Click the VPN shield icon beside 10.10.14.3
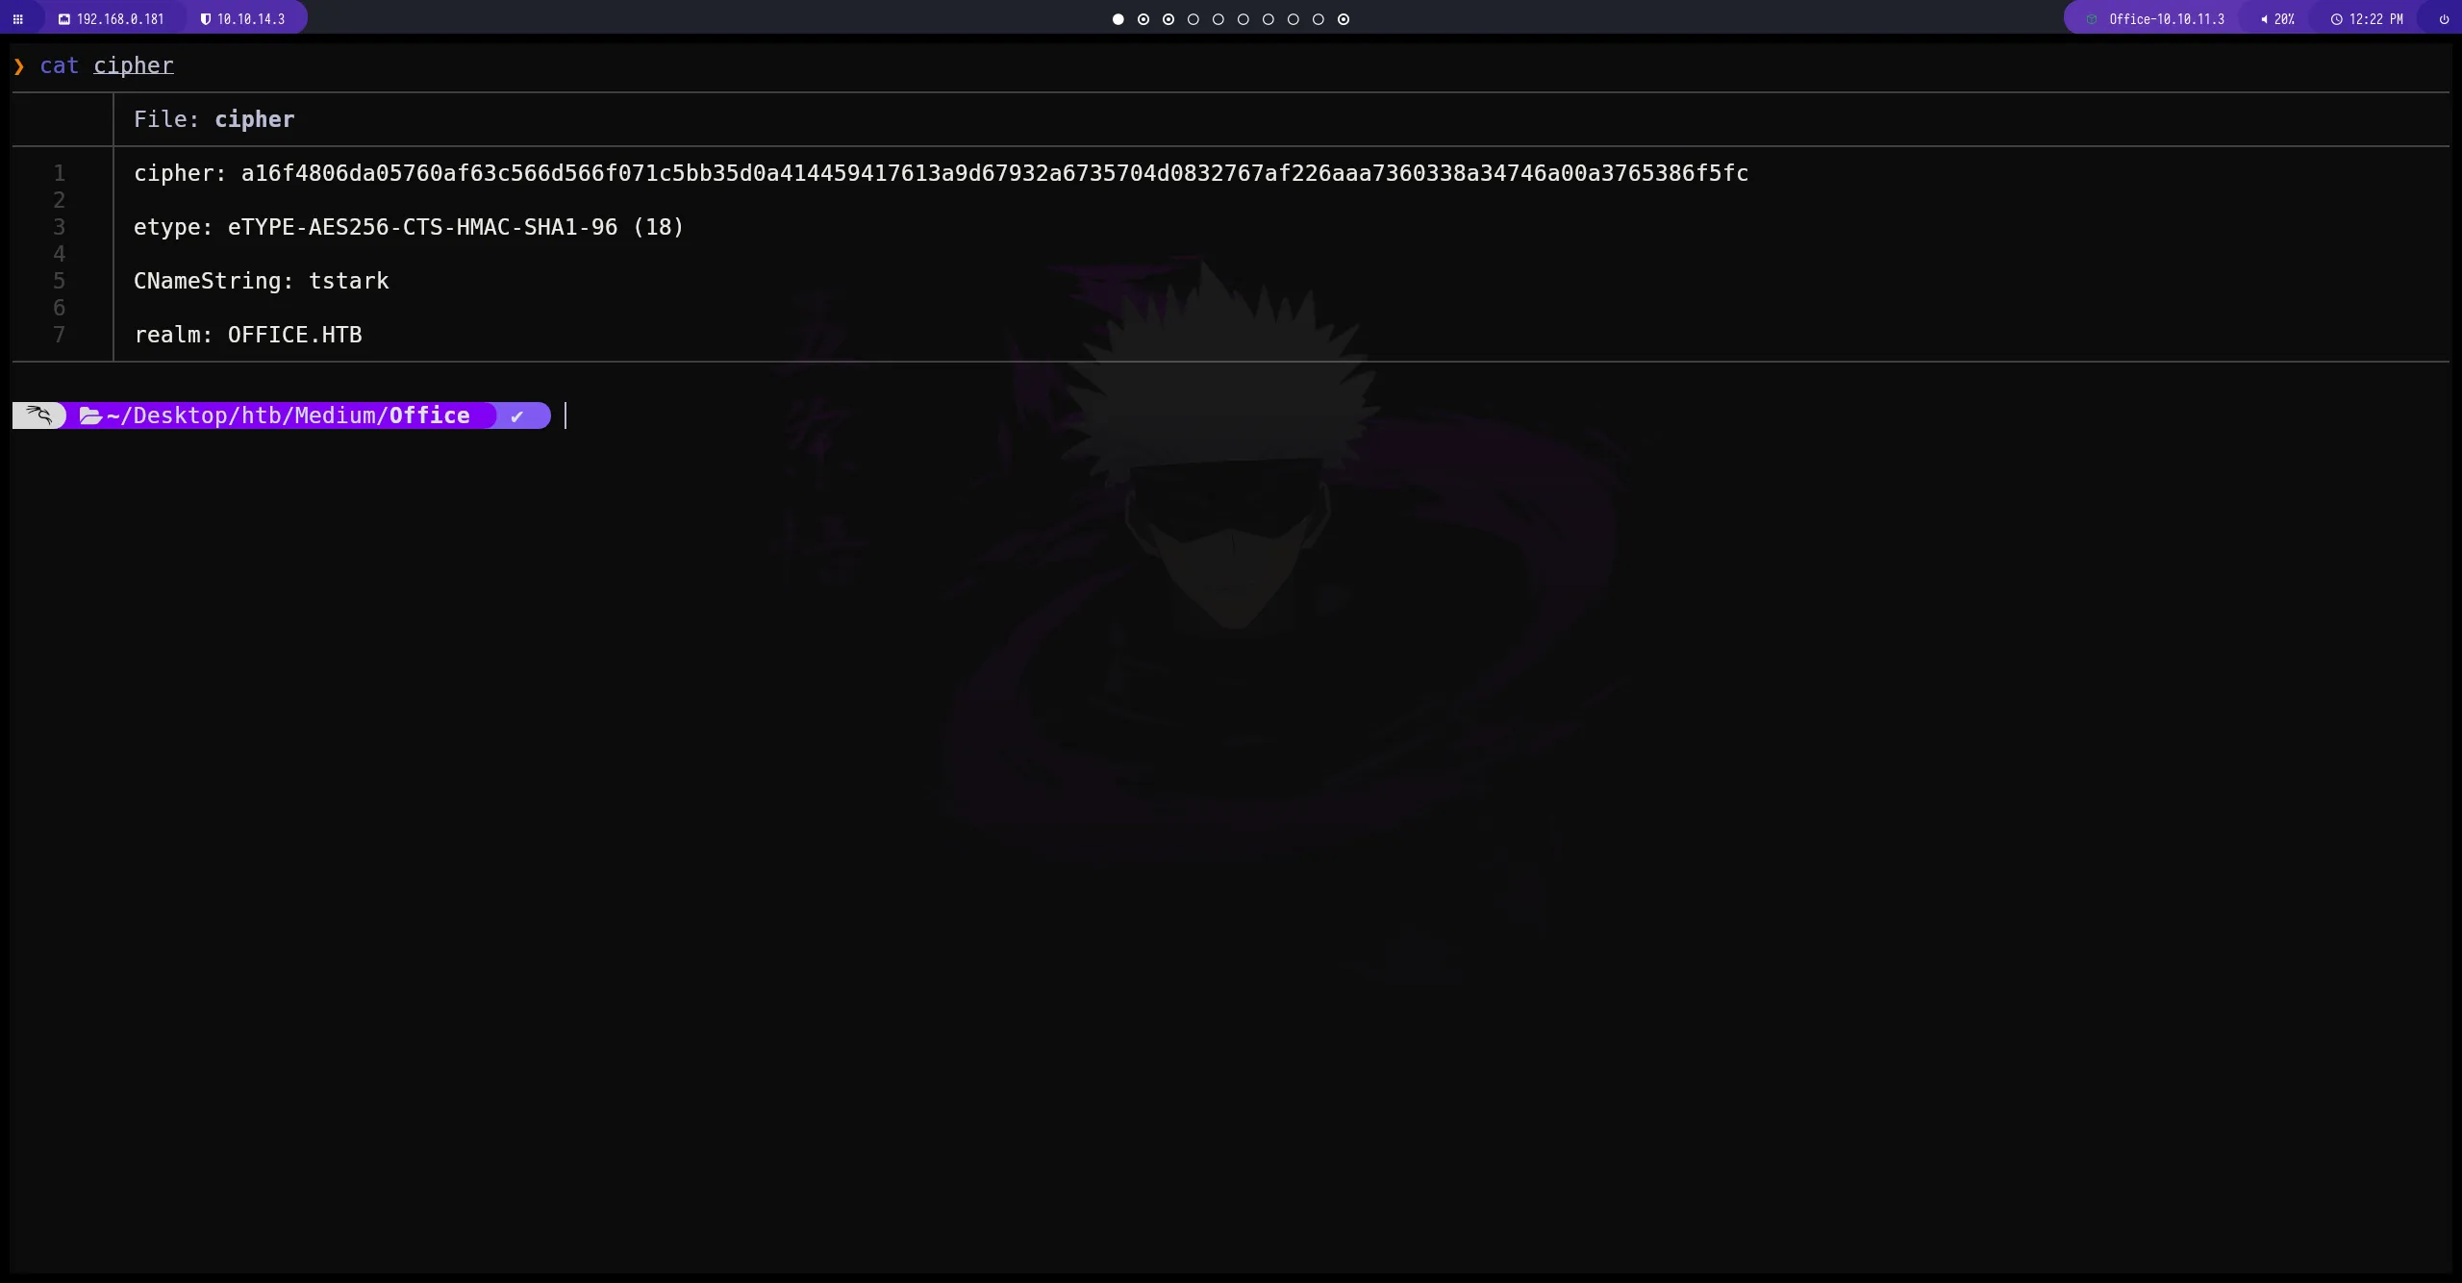The height and width of the screenshot is (1283, 2462). tap(205, 18)
